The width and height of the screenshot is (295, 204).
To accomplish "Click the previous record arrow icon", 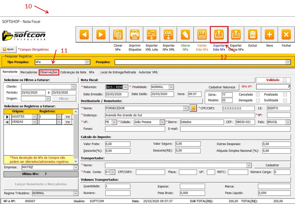I will click(84, 34).
